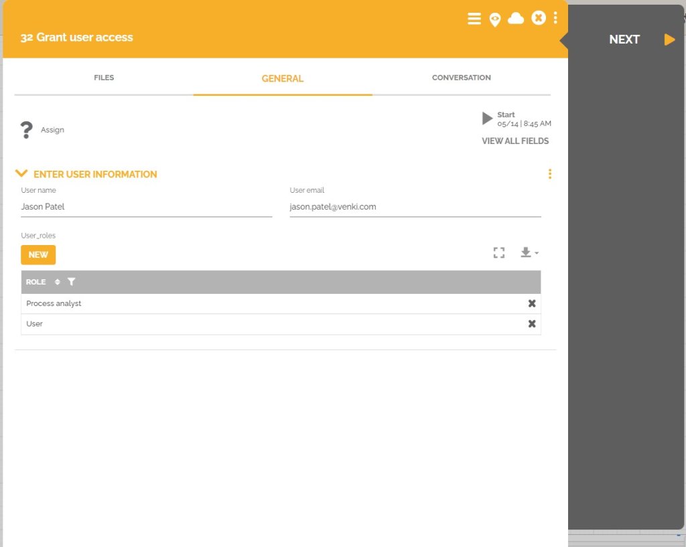Click the location pin icon in the header

point(495,19)
